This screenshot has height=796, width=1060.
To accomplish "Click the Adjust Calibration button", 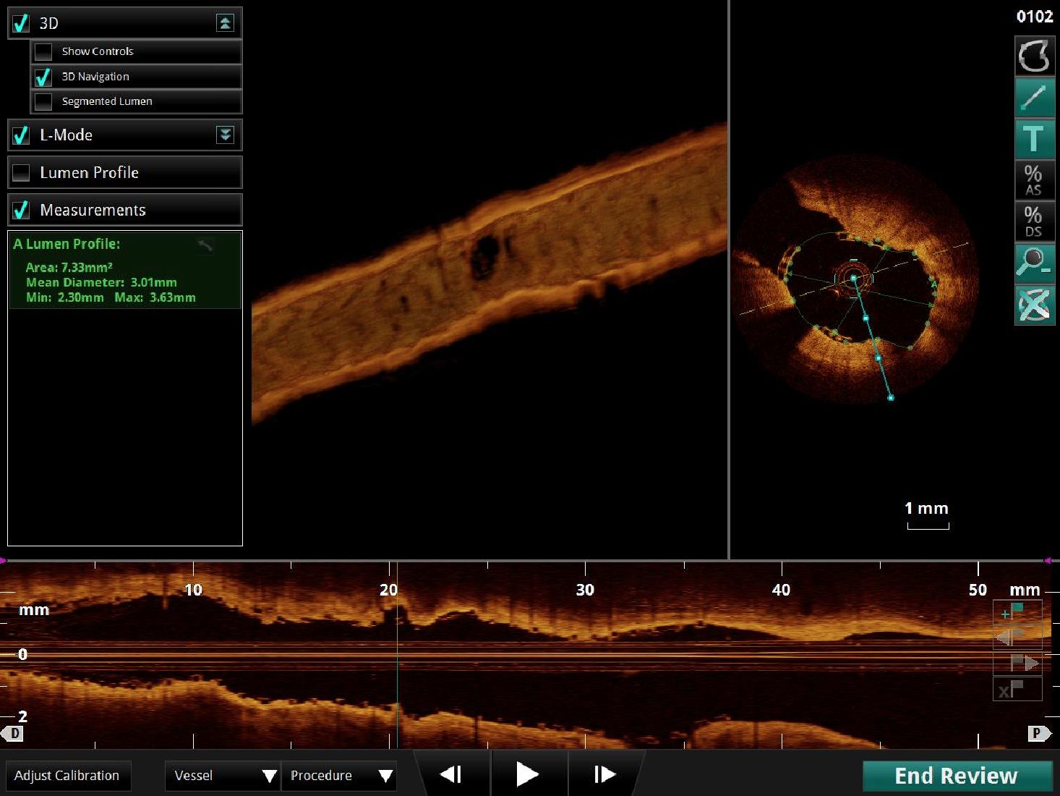I will 67,776.
